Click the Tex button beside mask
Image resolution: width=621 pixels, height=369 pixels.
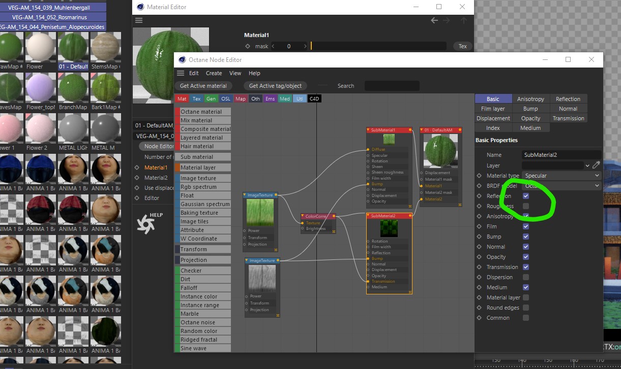(462, 46)
